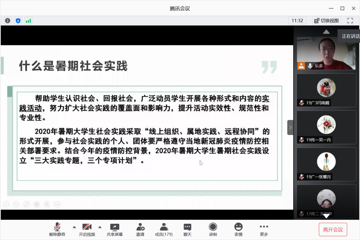Expand video options arrow beside 开启视频
Image resolution: width=360 pixels, height=240 pixels.
point(100,227)
